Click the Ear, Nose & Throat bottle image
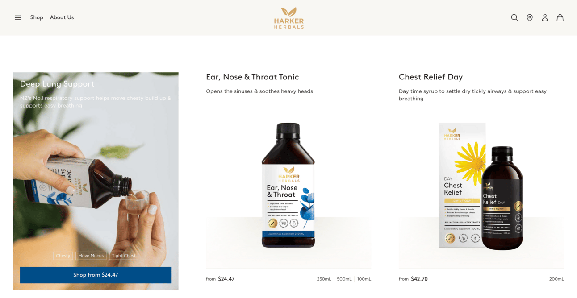This screenshot has height=298, width=577. coord(288,185)
